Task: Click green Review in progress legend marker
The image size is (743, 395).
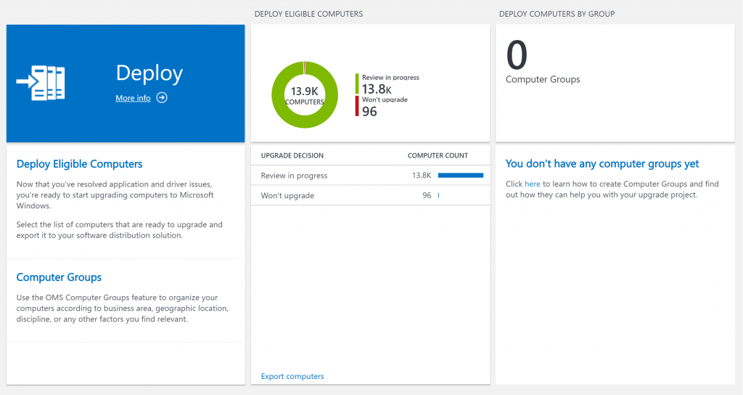Action: pyautogui.click(x=356, y=84)
